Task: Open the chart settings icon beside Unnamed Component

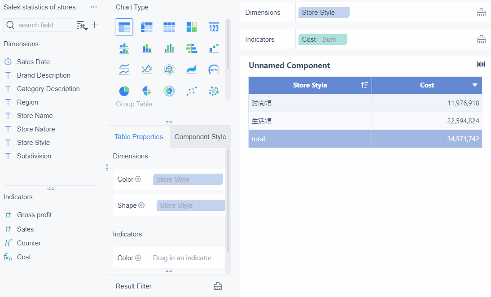Action: click(x=481, y=64)
